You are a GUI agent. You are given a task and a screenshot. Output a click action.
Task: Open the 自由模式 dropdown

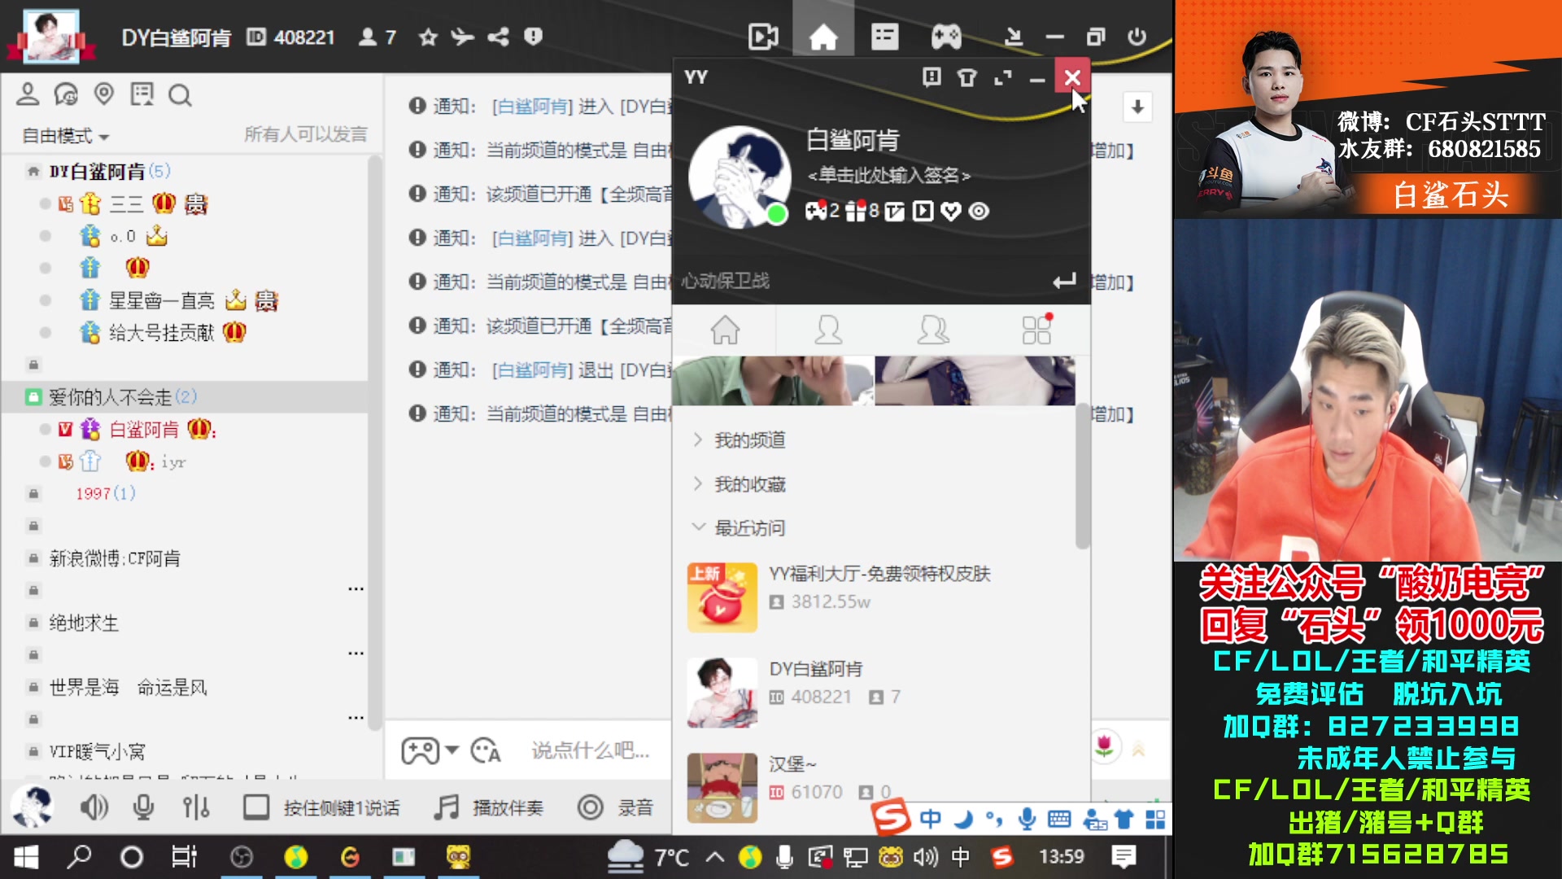pos(66,135)
